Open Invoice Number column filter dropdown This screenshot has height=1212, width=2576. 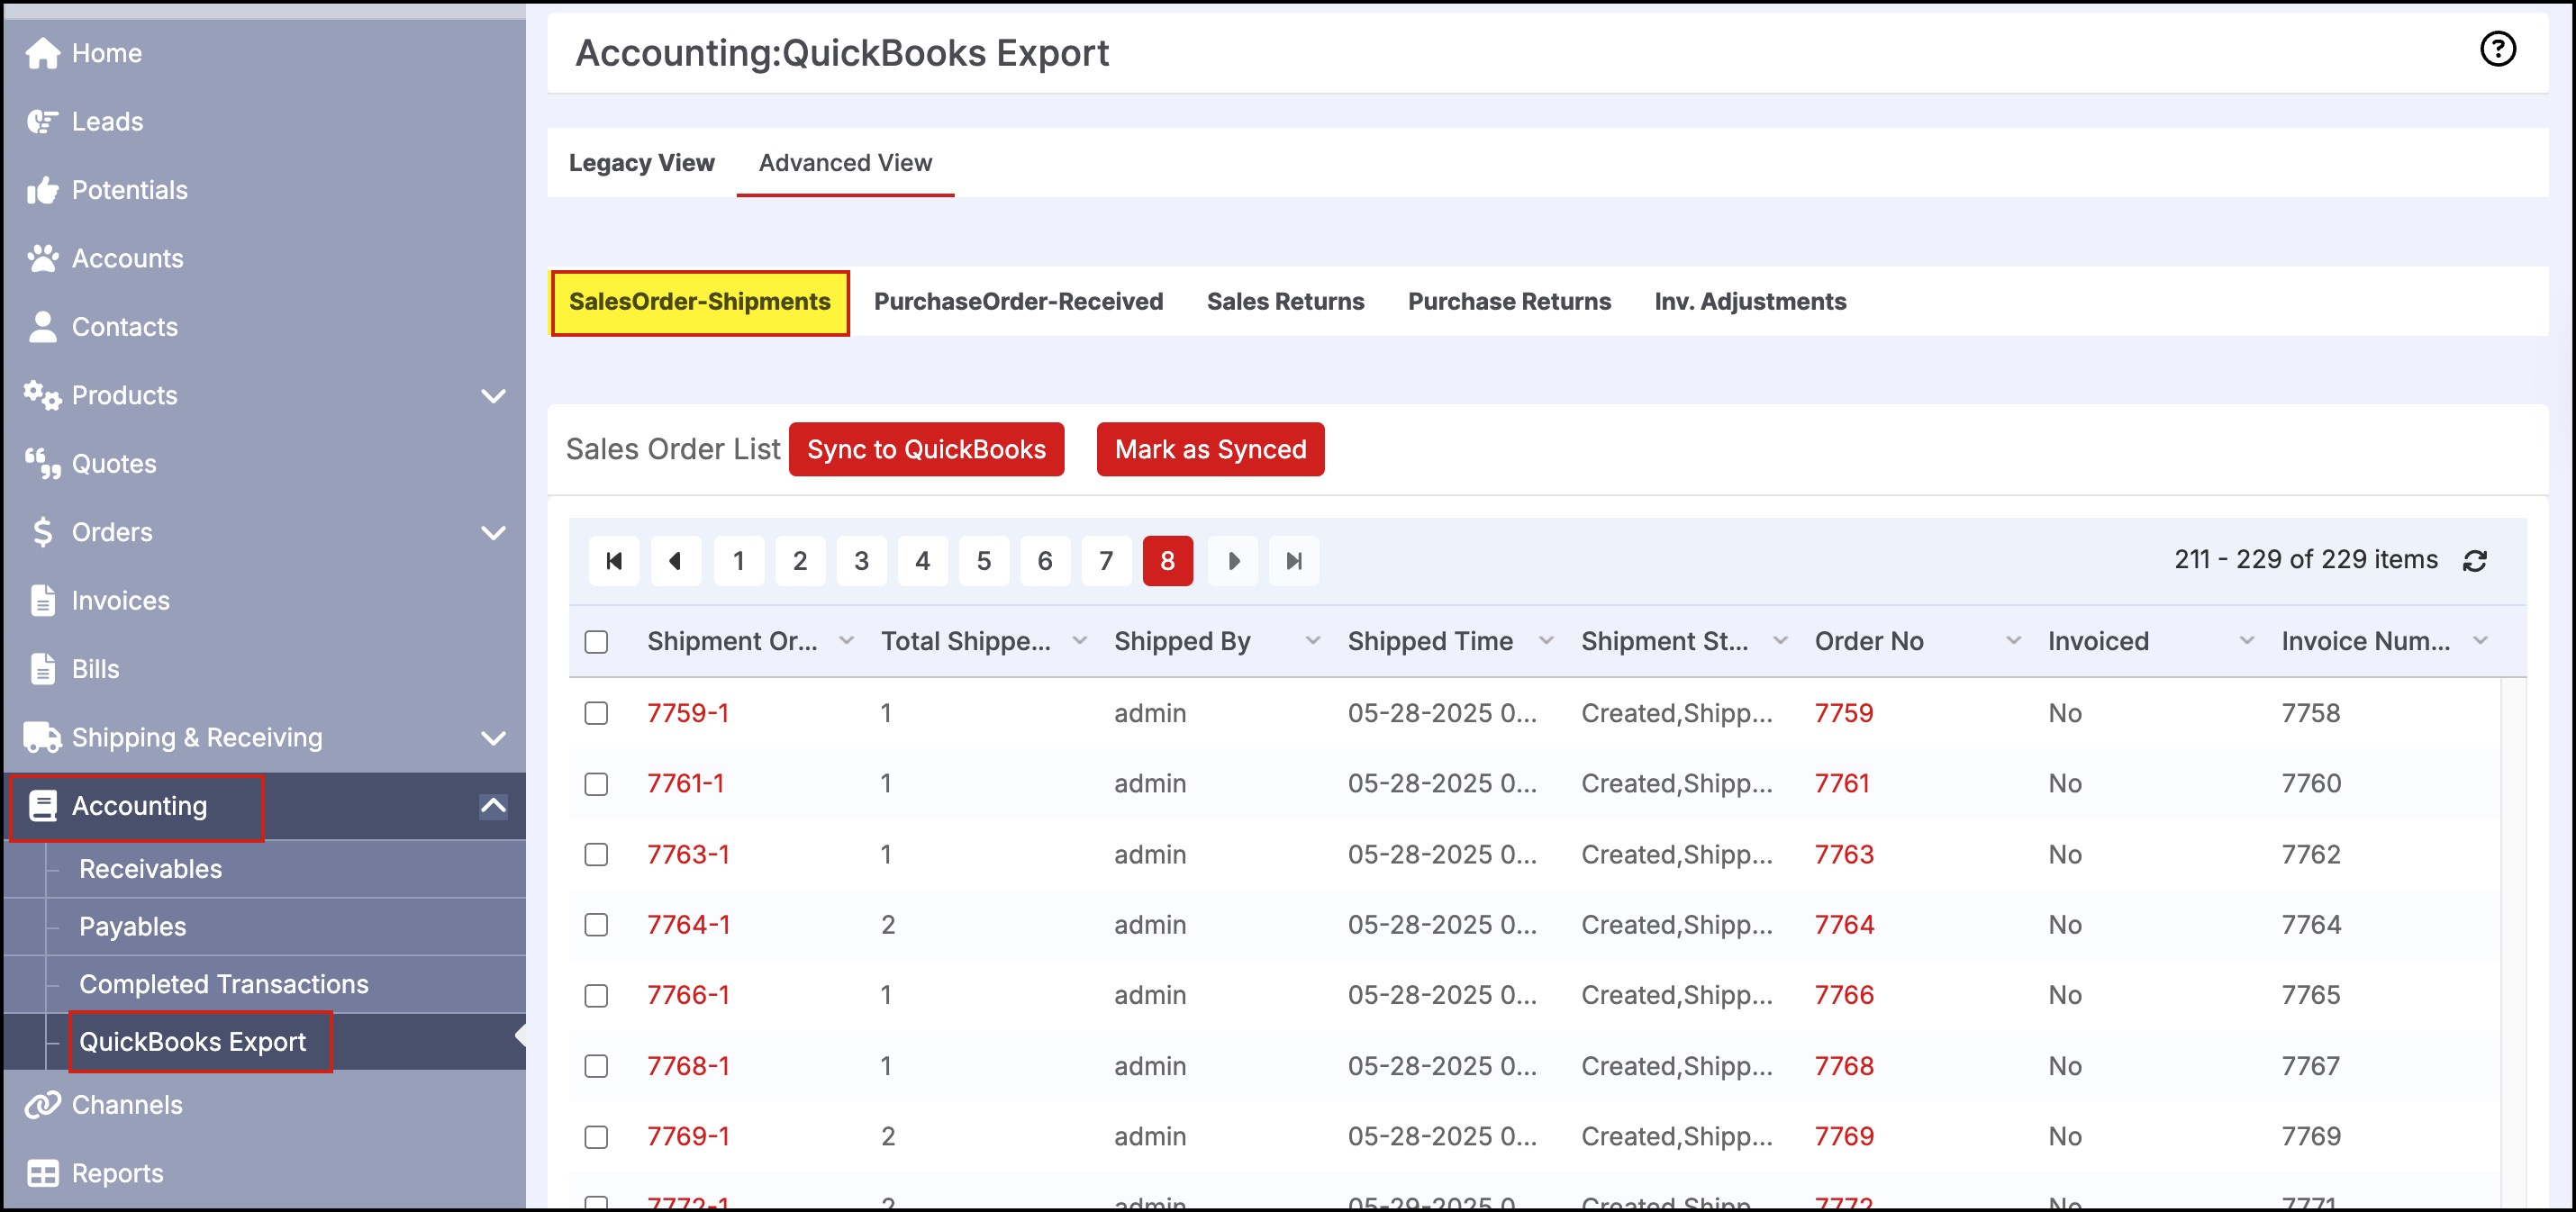[x=2480, y=641]
